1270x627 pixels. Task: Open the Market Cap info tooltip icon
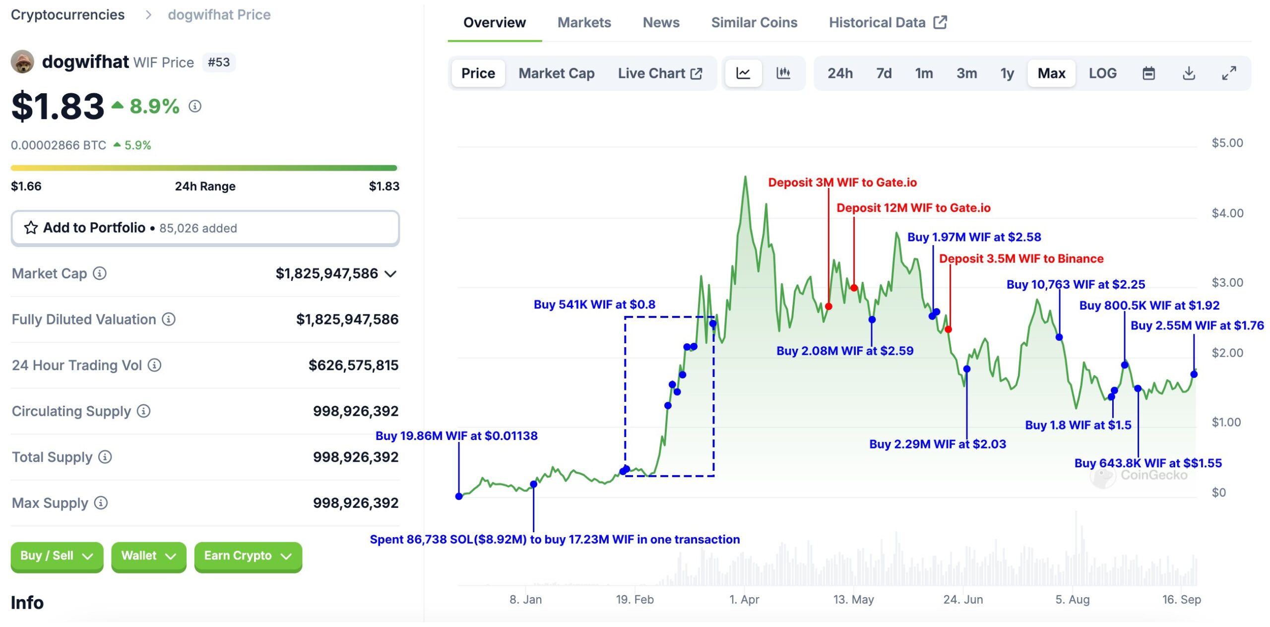tap(100, 273)
